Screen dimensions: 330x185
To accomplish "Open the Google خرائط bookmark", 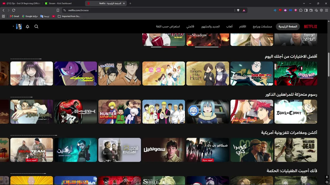I will [30, 16].
